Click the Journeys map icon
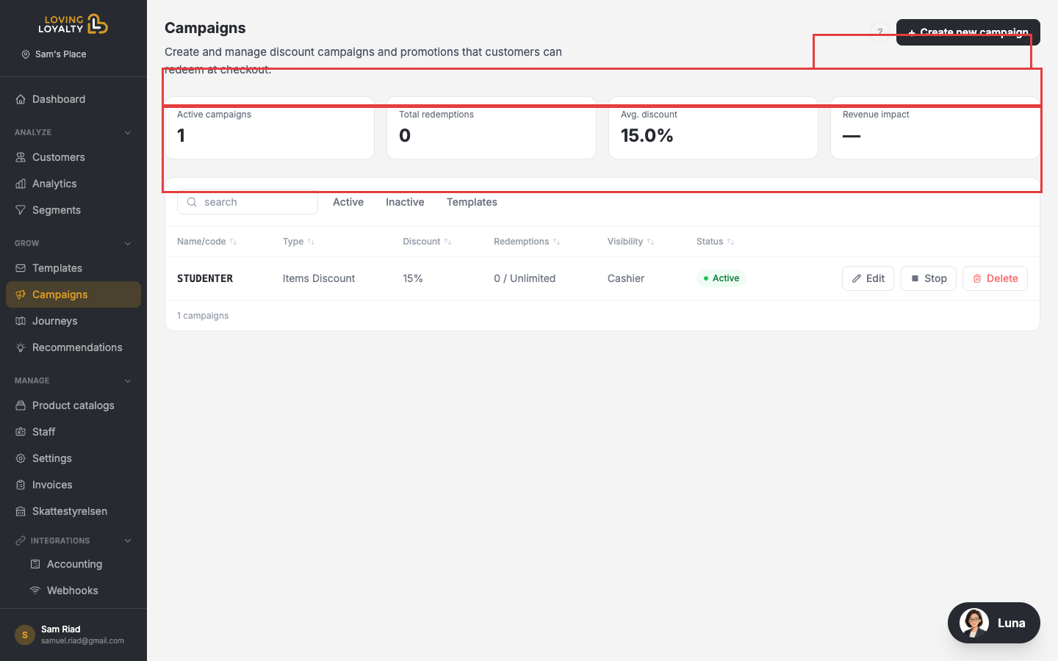1058x661 pixels. coord(21,321)
